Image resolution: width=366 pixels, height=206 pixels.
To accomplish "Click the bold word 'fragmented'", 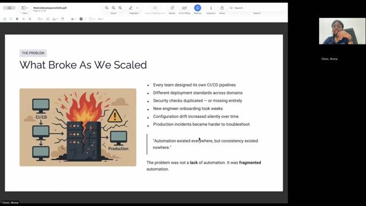I will [x=250, y=163].
